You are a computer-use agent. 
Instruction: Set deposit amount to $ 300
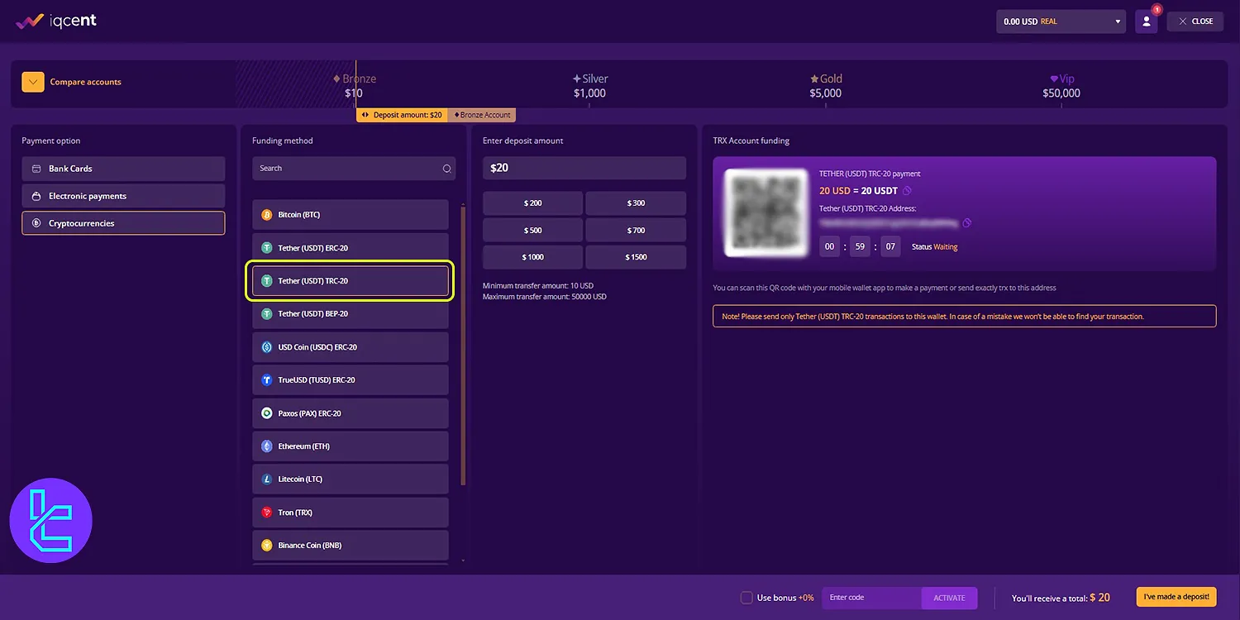tap(636, 203)
